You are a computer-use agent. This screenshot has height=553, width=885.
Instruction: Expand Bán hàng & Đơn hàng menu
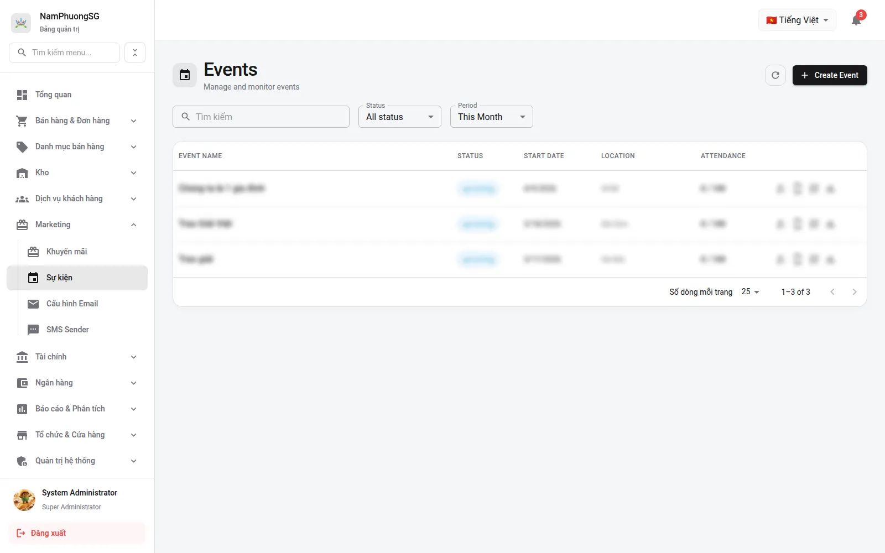pos(77,121)
